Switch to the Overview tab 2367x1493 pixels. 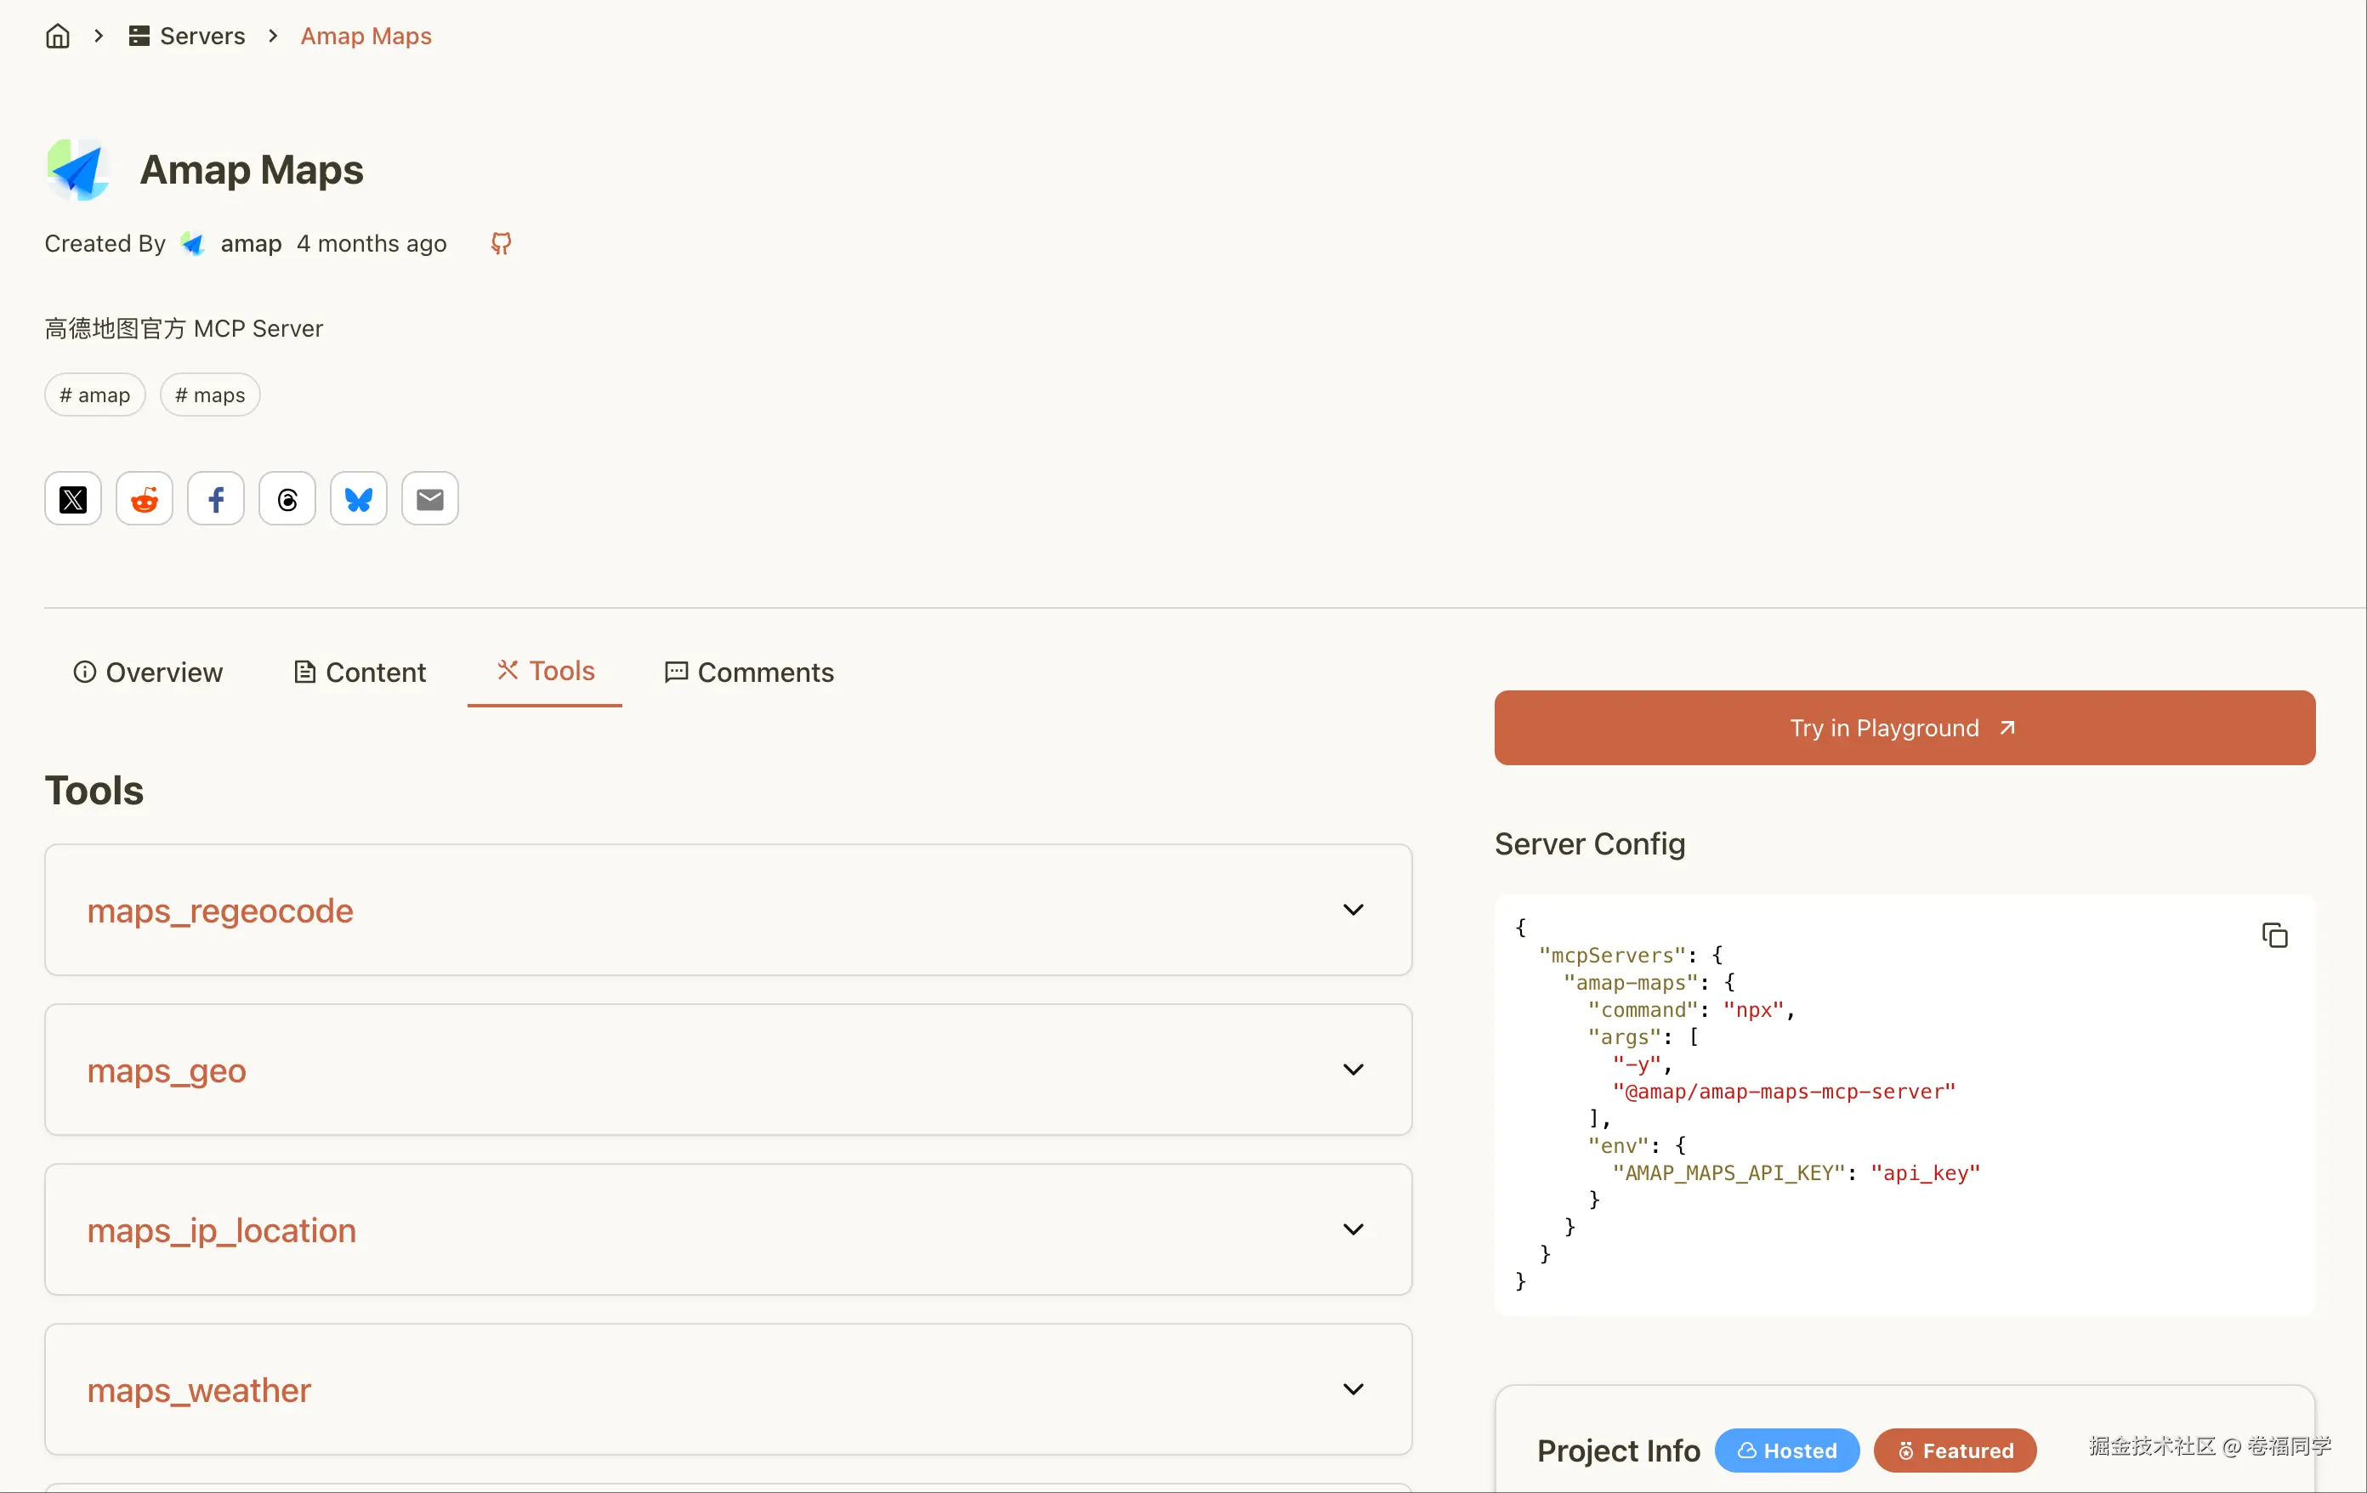pyautogui.click(x=149, y=673)
